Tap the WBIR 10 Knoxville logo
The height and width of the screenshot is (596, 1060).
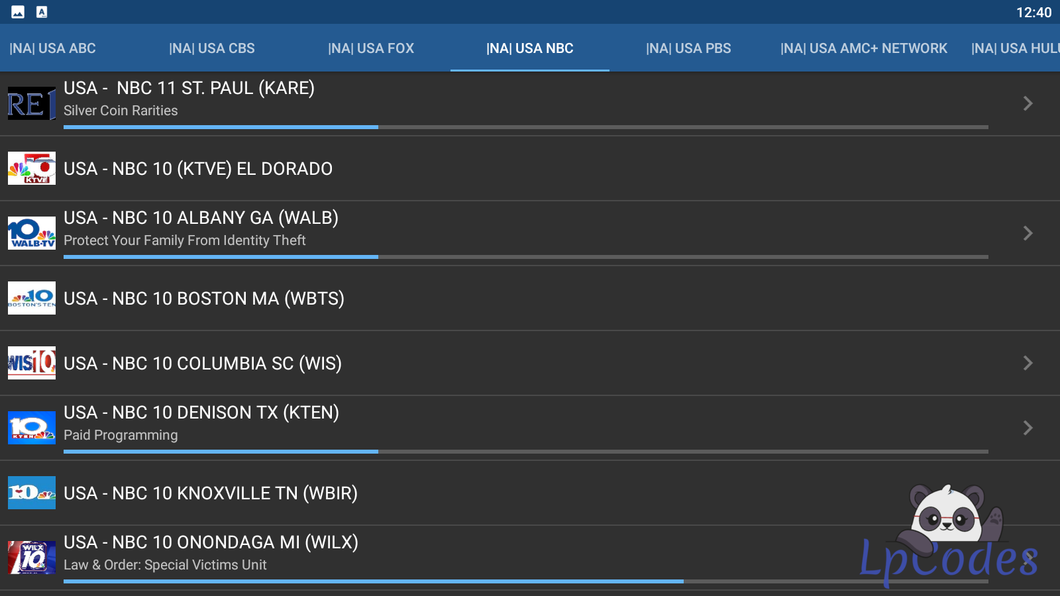click(31, 493)
